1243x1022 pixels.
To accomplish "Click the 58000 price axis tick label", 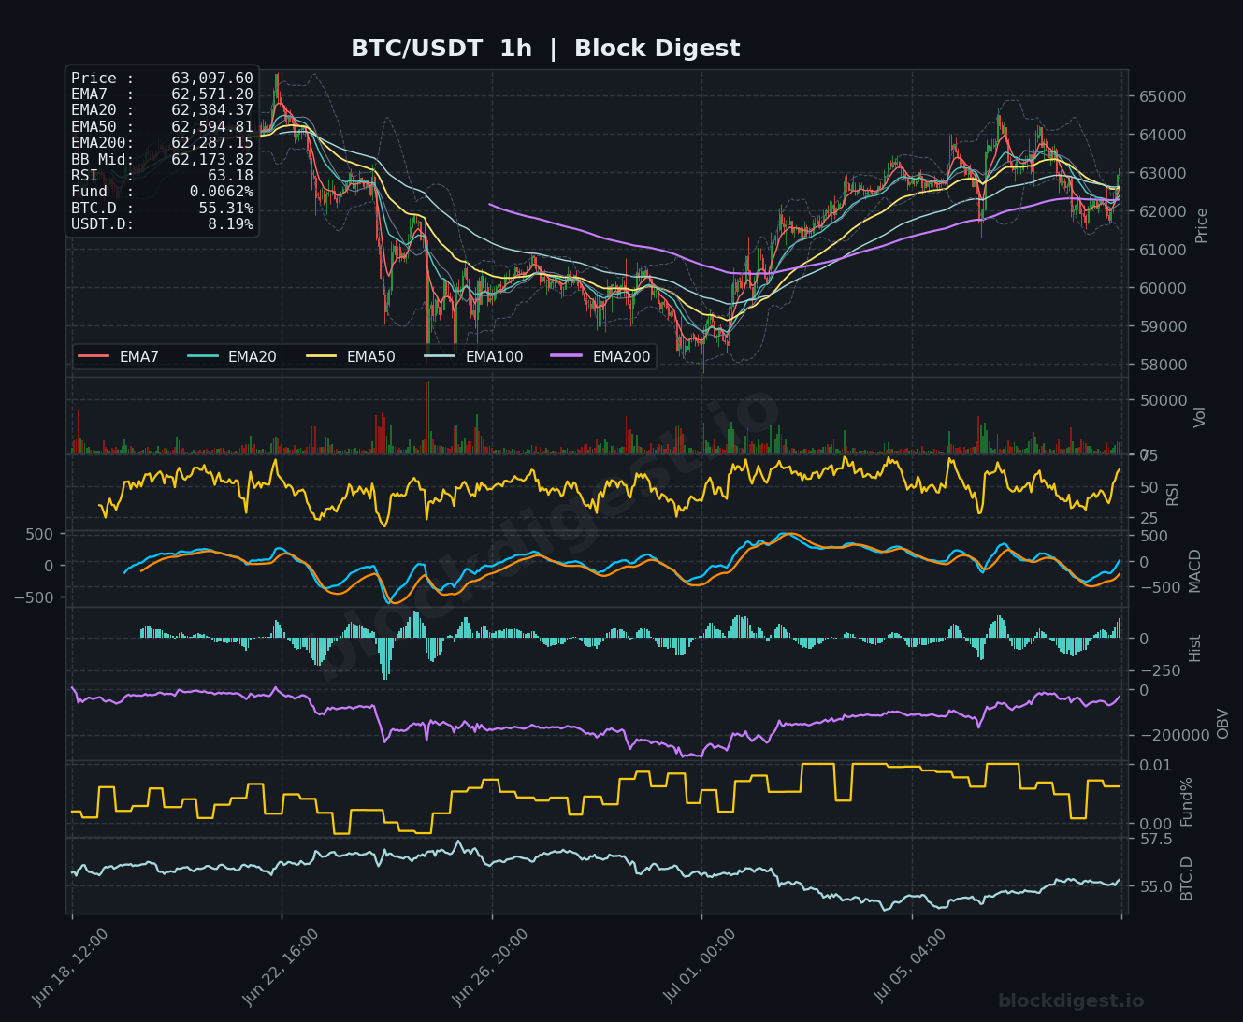I will click(x=1163, y=365).
